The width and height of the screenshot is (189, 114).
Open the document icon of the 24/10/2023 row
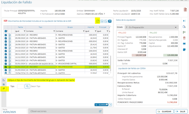pyautogui.click(x=10, y=51)
